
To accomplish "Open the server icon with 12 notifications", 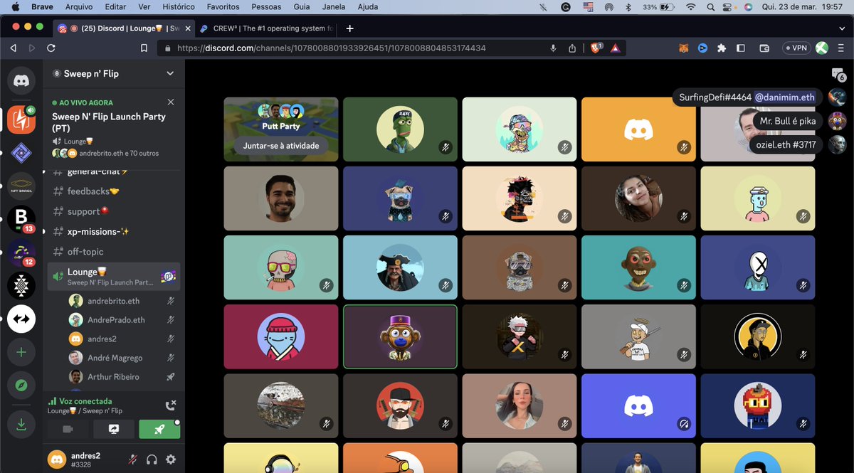I will tap(21, 253).
